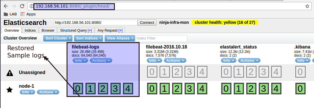Click unassigned shard 1 of elastalert_status

coord(239,72)
